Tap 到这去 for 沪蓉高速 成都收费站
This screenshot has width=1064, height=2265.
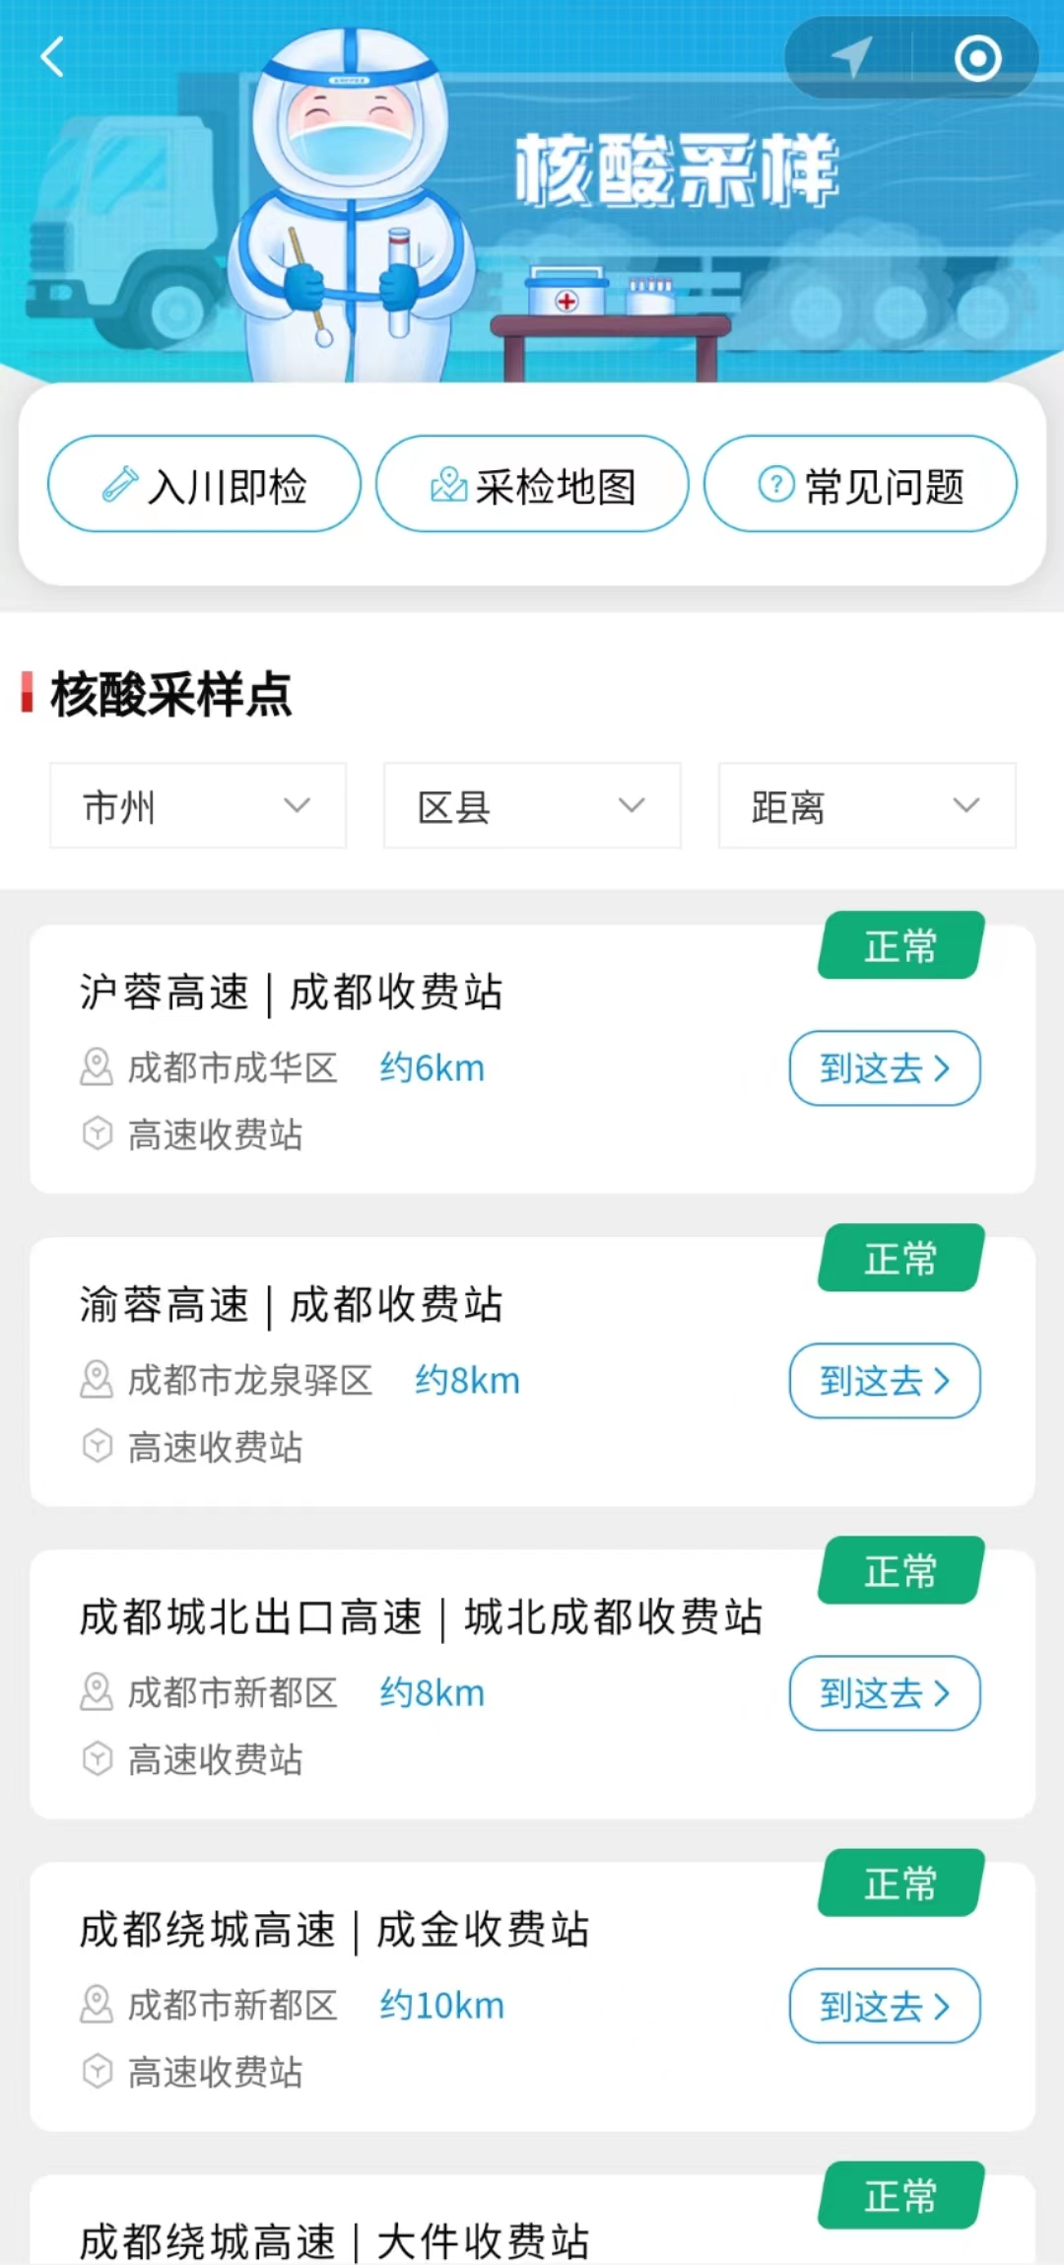coord(885,1068)
